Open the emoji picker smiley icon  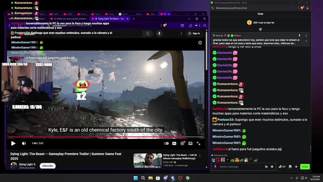click(272, 167)
